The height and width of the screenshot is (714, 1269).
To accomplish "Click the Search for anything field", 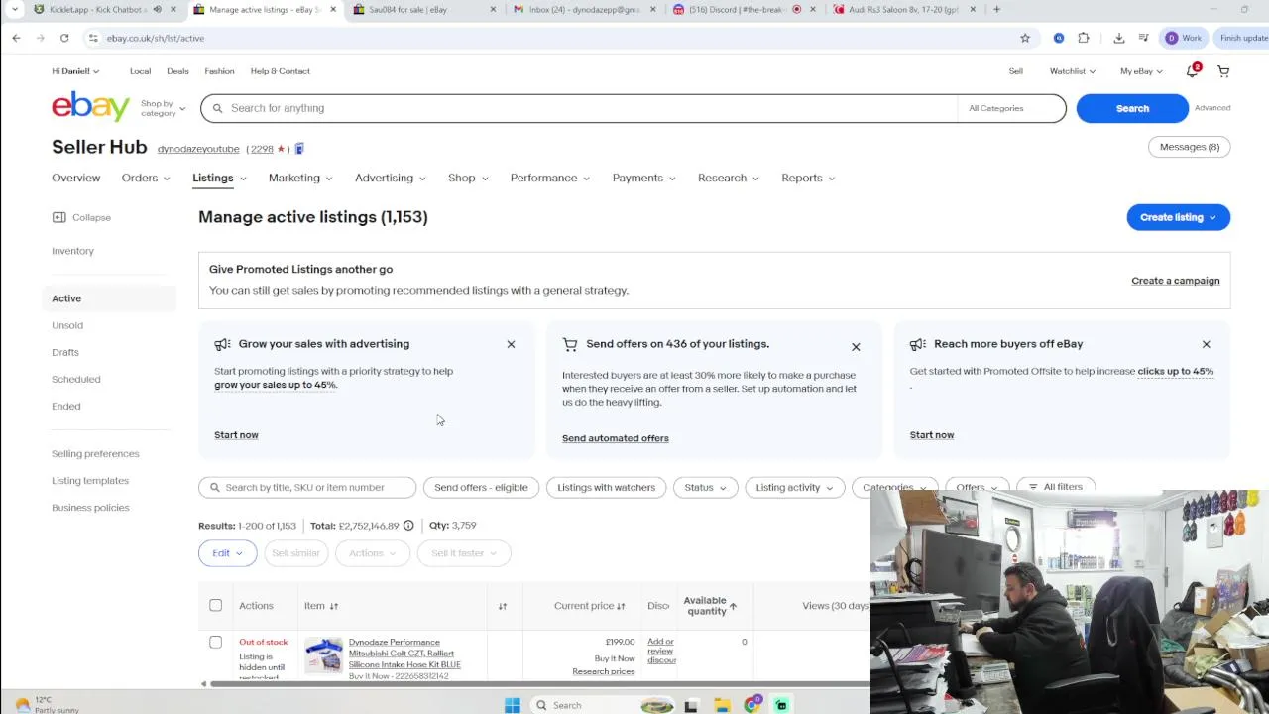I will (579, 108).
